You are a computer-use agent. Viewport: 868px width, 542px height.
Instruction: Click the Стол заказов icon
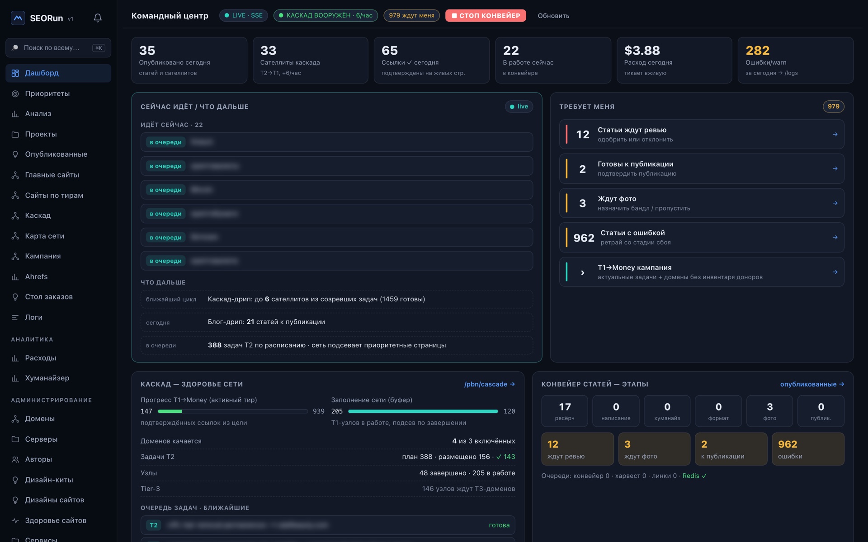15,297
